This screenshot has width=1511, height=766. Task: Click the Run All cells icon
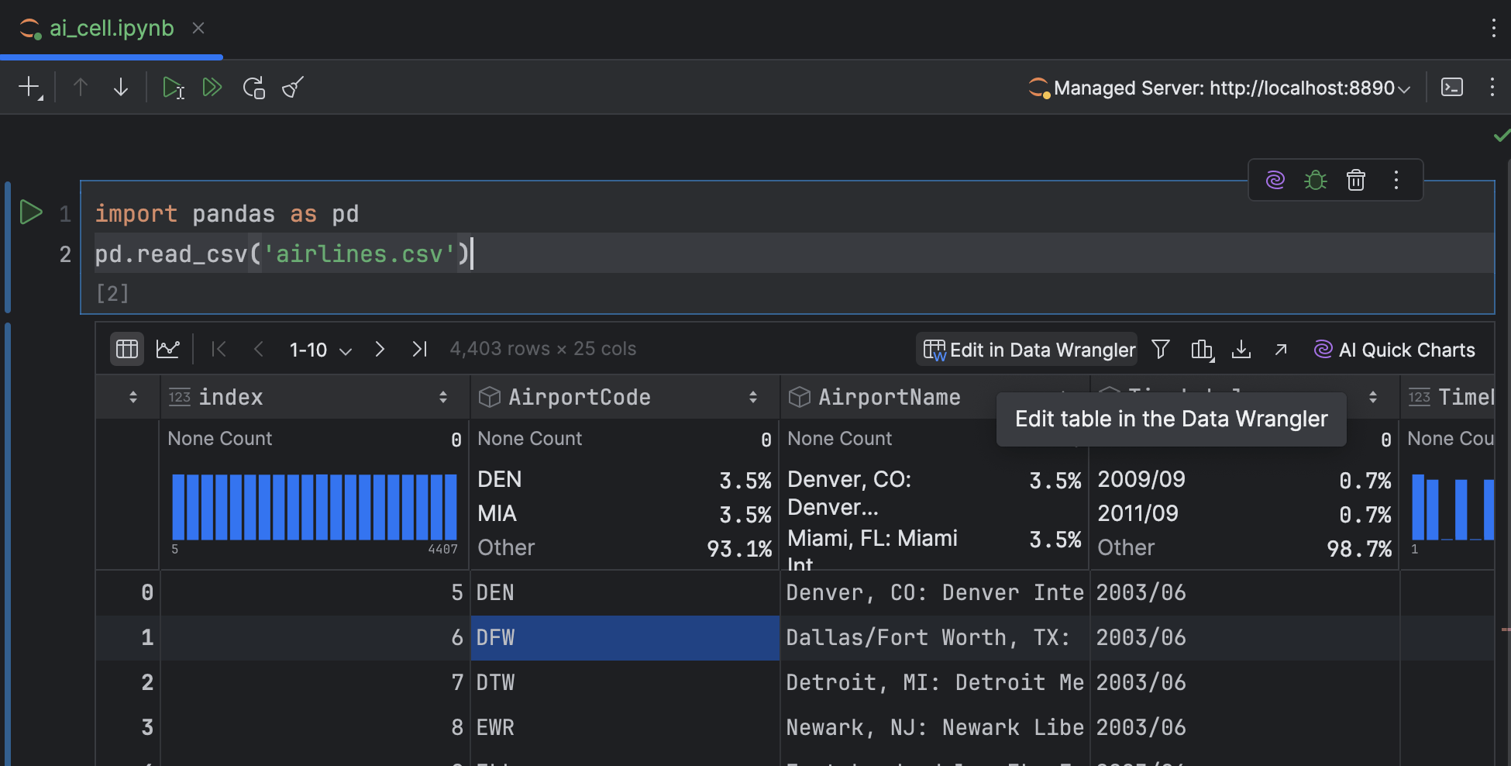point(212,88)
